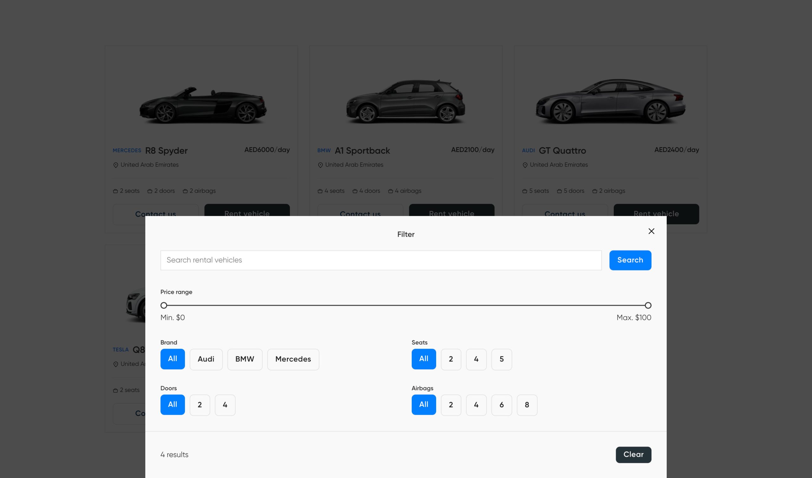Screen dimensions: 812x478
Task: Click the minimum price slider handle
Action: pos(164,305)
